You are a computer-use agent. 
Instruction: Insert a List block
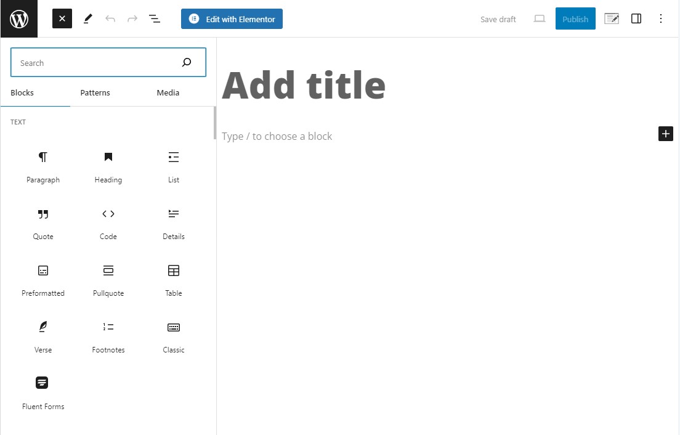click(174, 168)
